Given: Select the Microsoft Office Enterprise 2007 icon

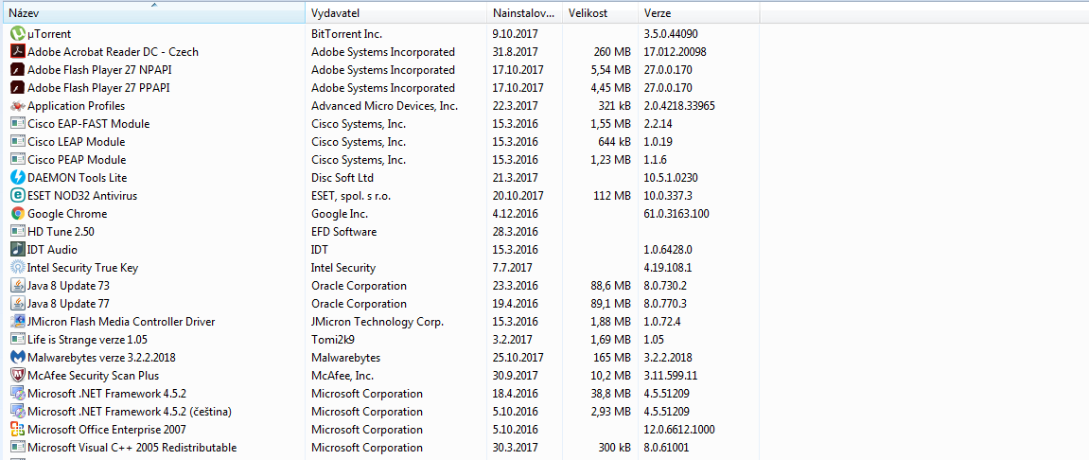Looking at the screenshot, I should click(x=17, y=430).
